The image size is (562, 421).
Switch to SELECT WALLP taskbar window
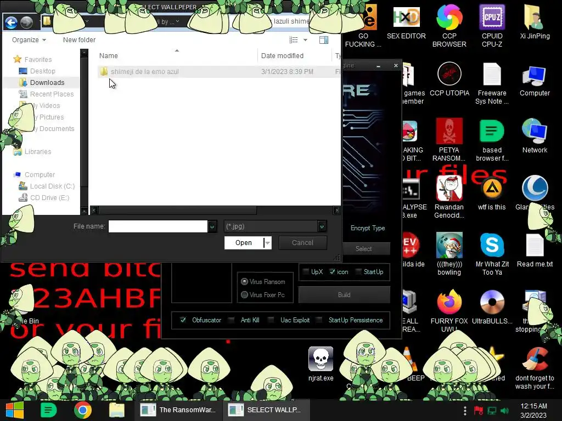point(266,410)
